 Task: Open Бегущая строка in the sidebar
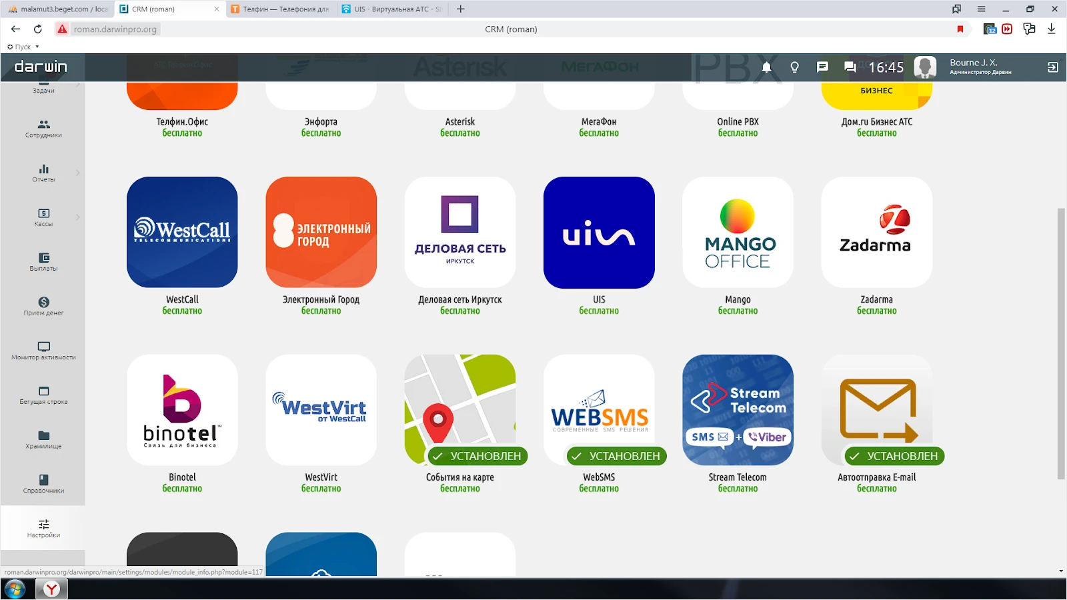click(43, 395)
